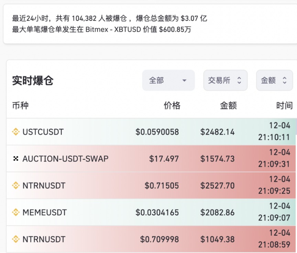
Task: Click the Binance icon beside first NTRNUSDT row
Action: pyautogui.click(x=15, y=186)
